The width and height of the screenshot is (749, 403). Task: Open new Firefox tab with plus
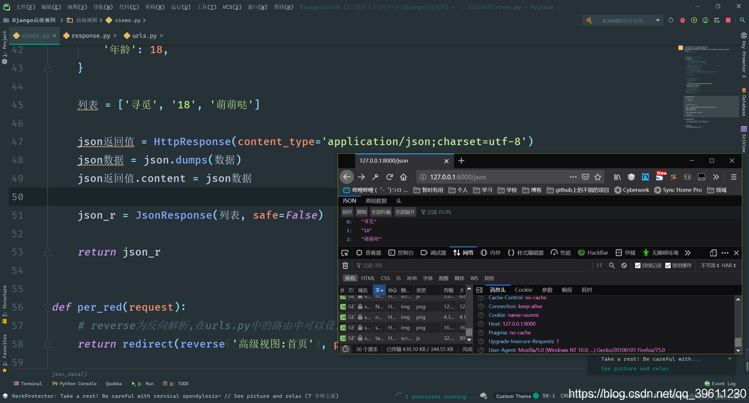461,161
